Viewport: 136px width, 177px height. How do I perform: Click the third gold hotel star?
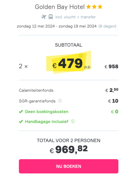coord(100,7)
